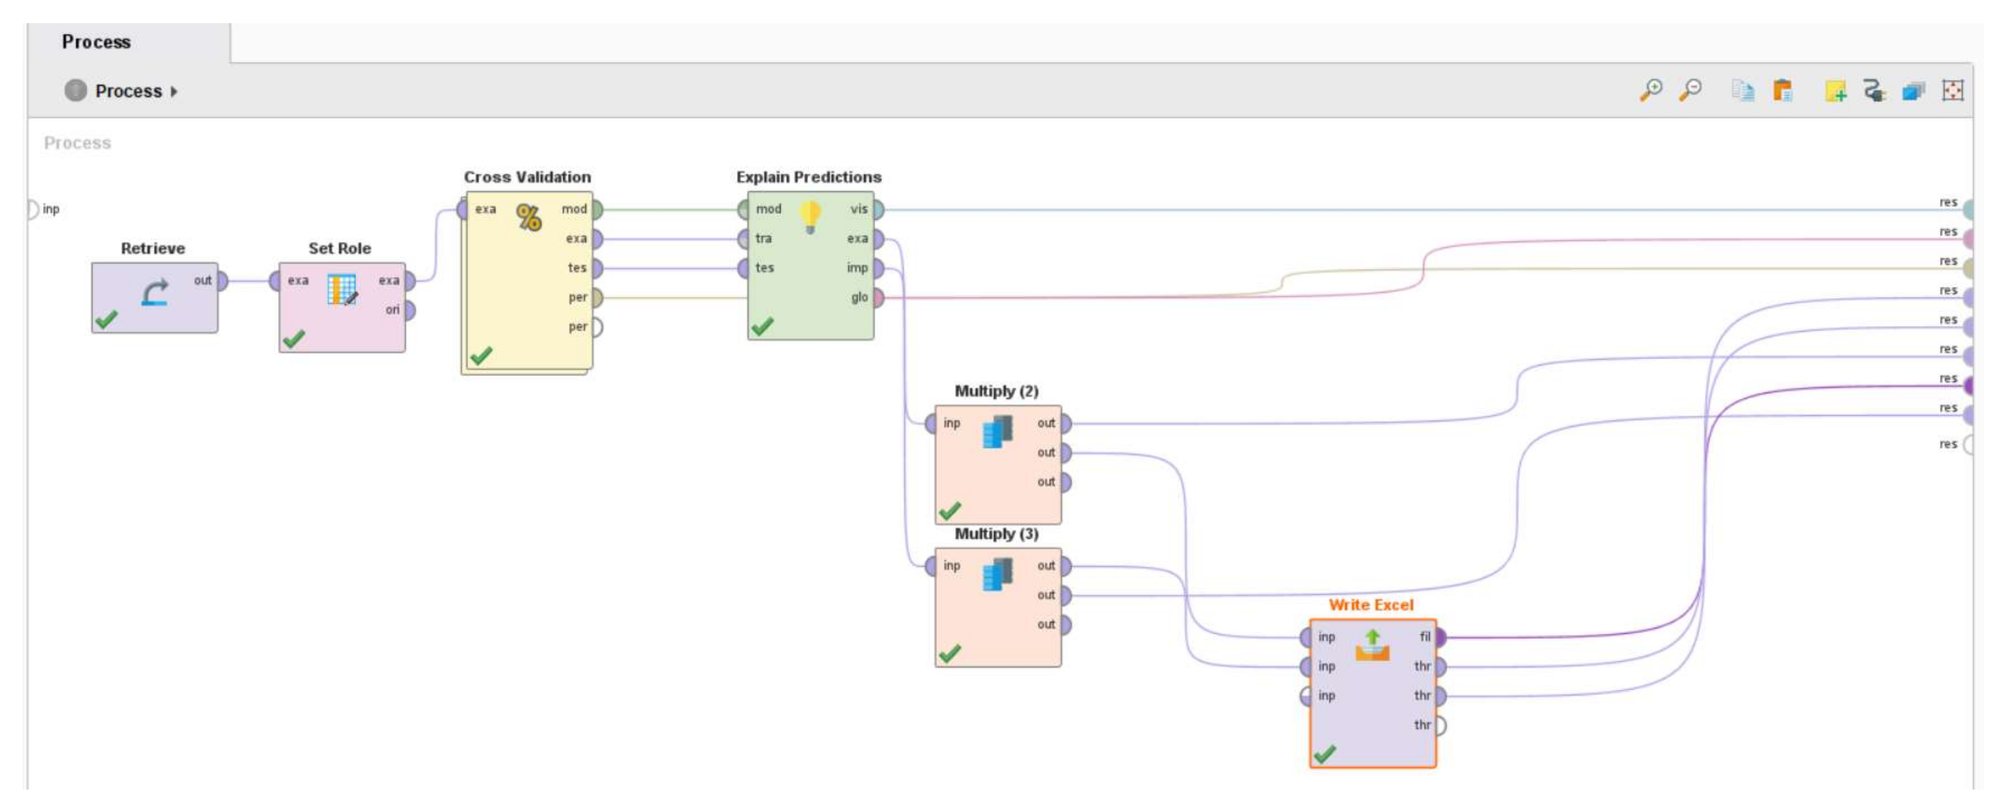Select the Retrieve operator box
Viewport: 2009px width, 808px height.
[155, 297]
